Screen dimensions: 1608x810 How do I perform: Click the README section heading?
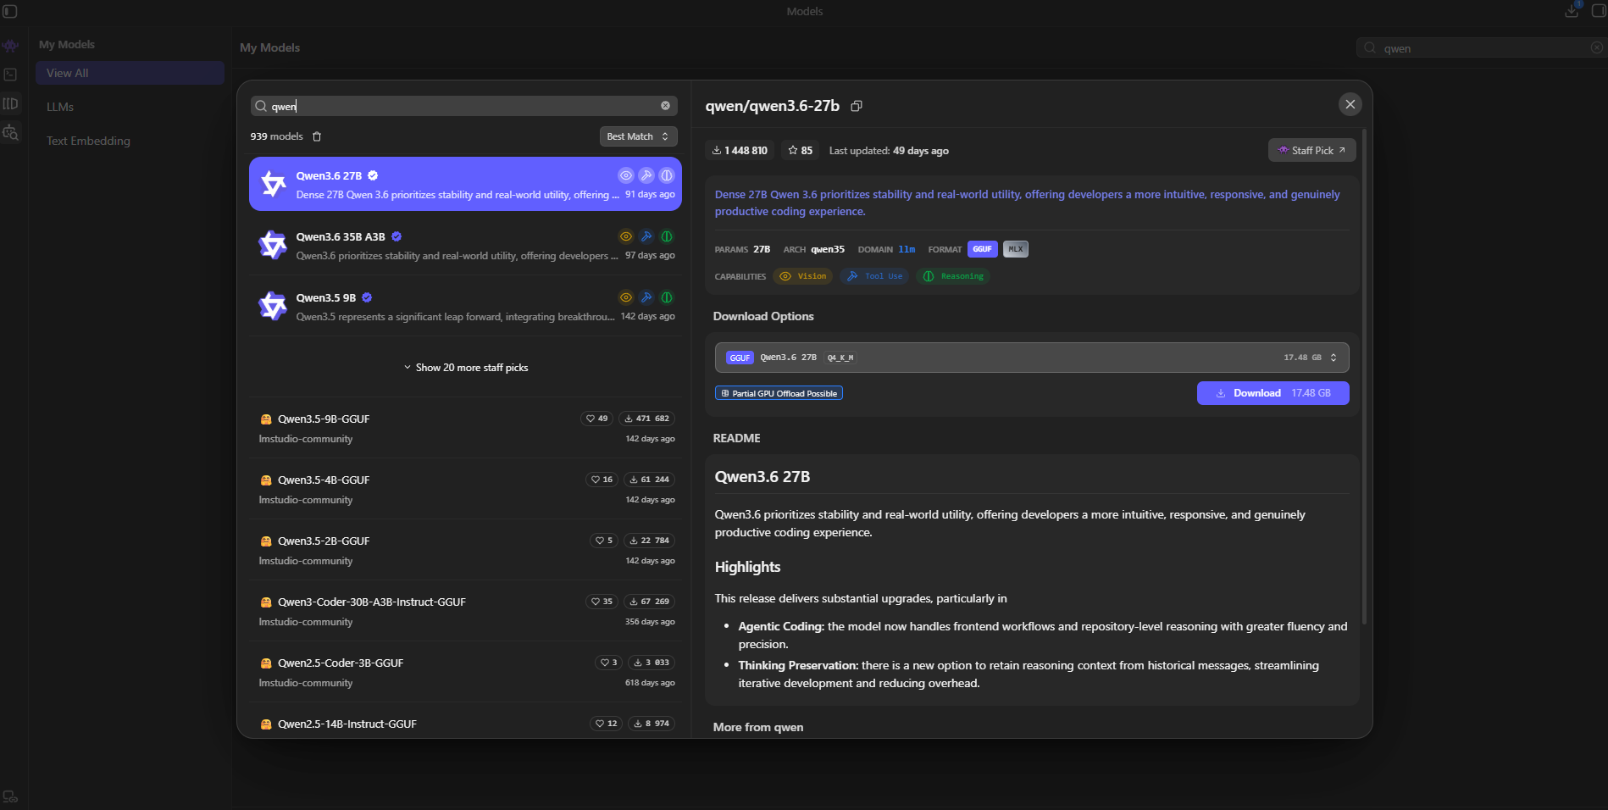pyautogui.click(x=736, y=438)
